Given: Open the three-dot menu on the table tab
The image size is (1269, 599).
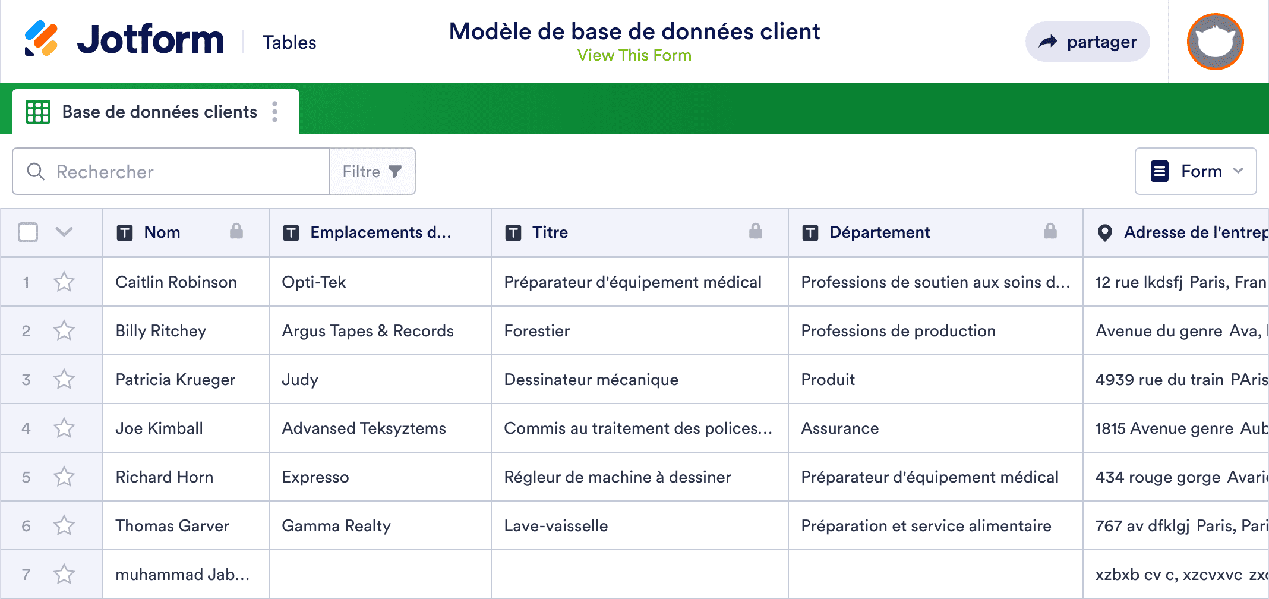Looking at the screenshot, I should (x=275, y=111).
